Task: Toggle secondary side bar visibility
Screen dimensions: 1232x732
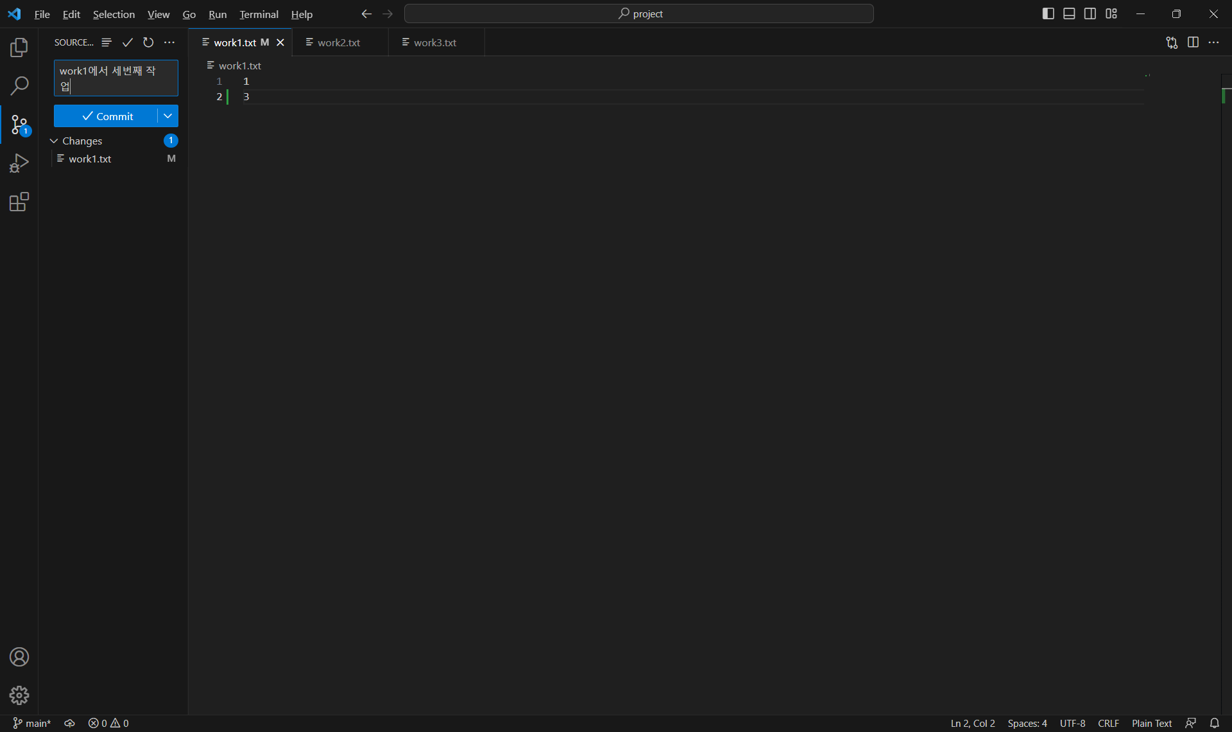Action: (1090, 13)
